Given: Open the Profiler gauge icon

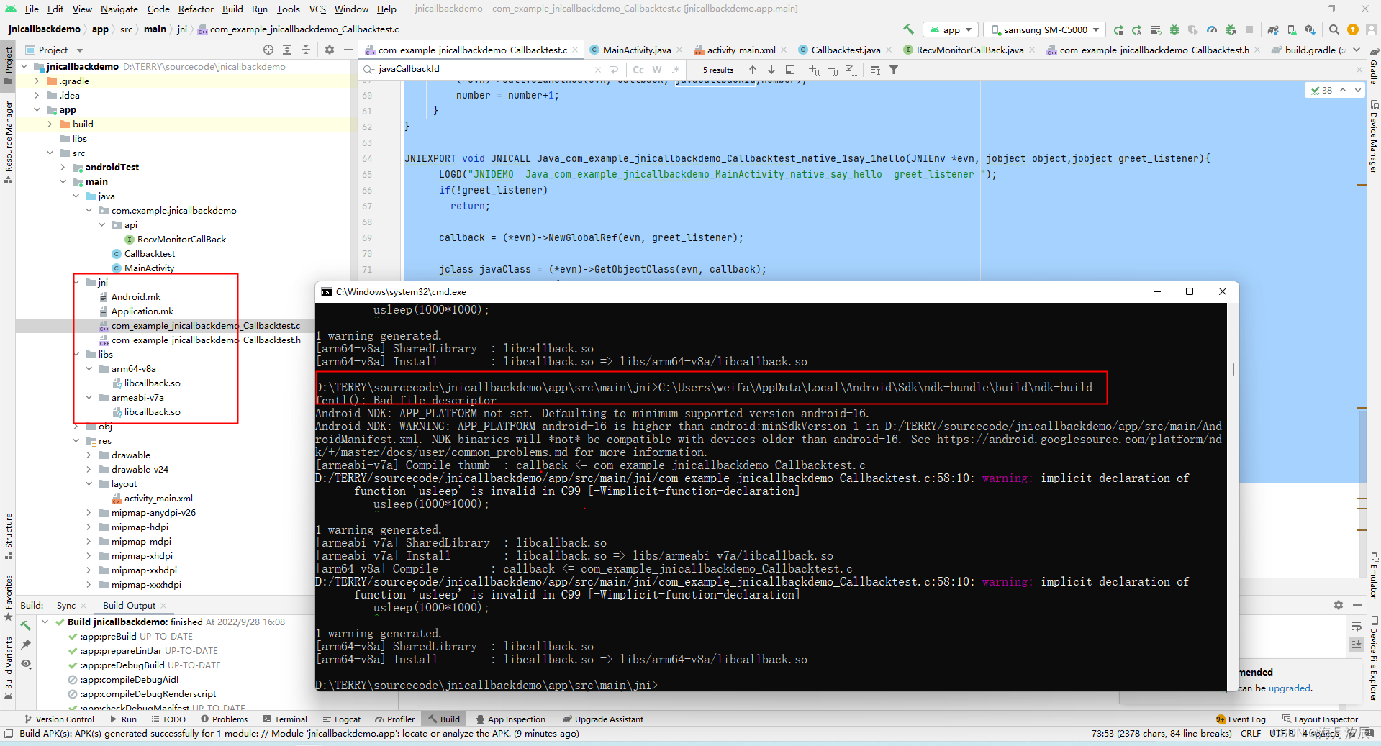Looking at the screenshot, I should click(1211, 29).
